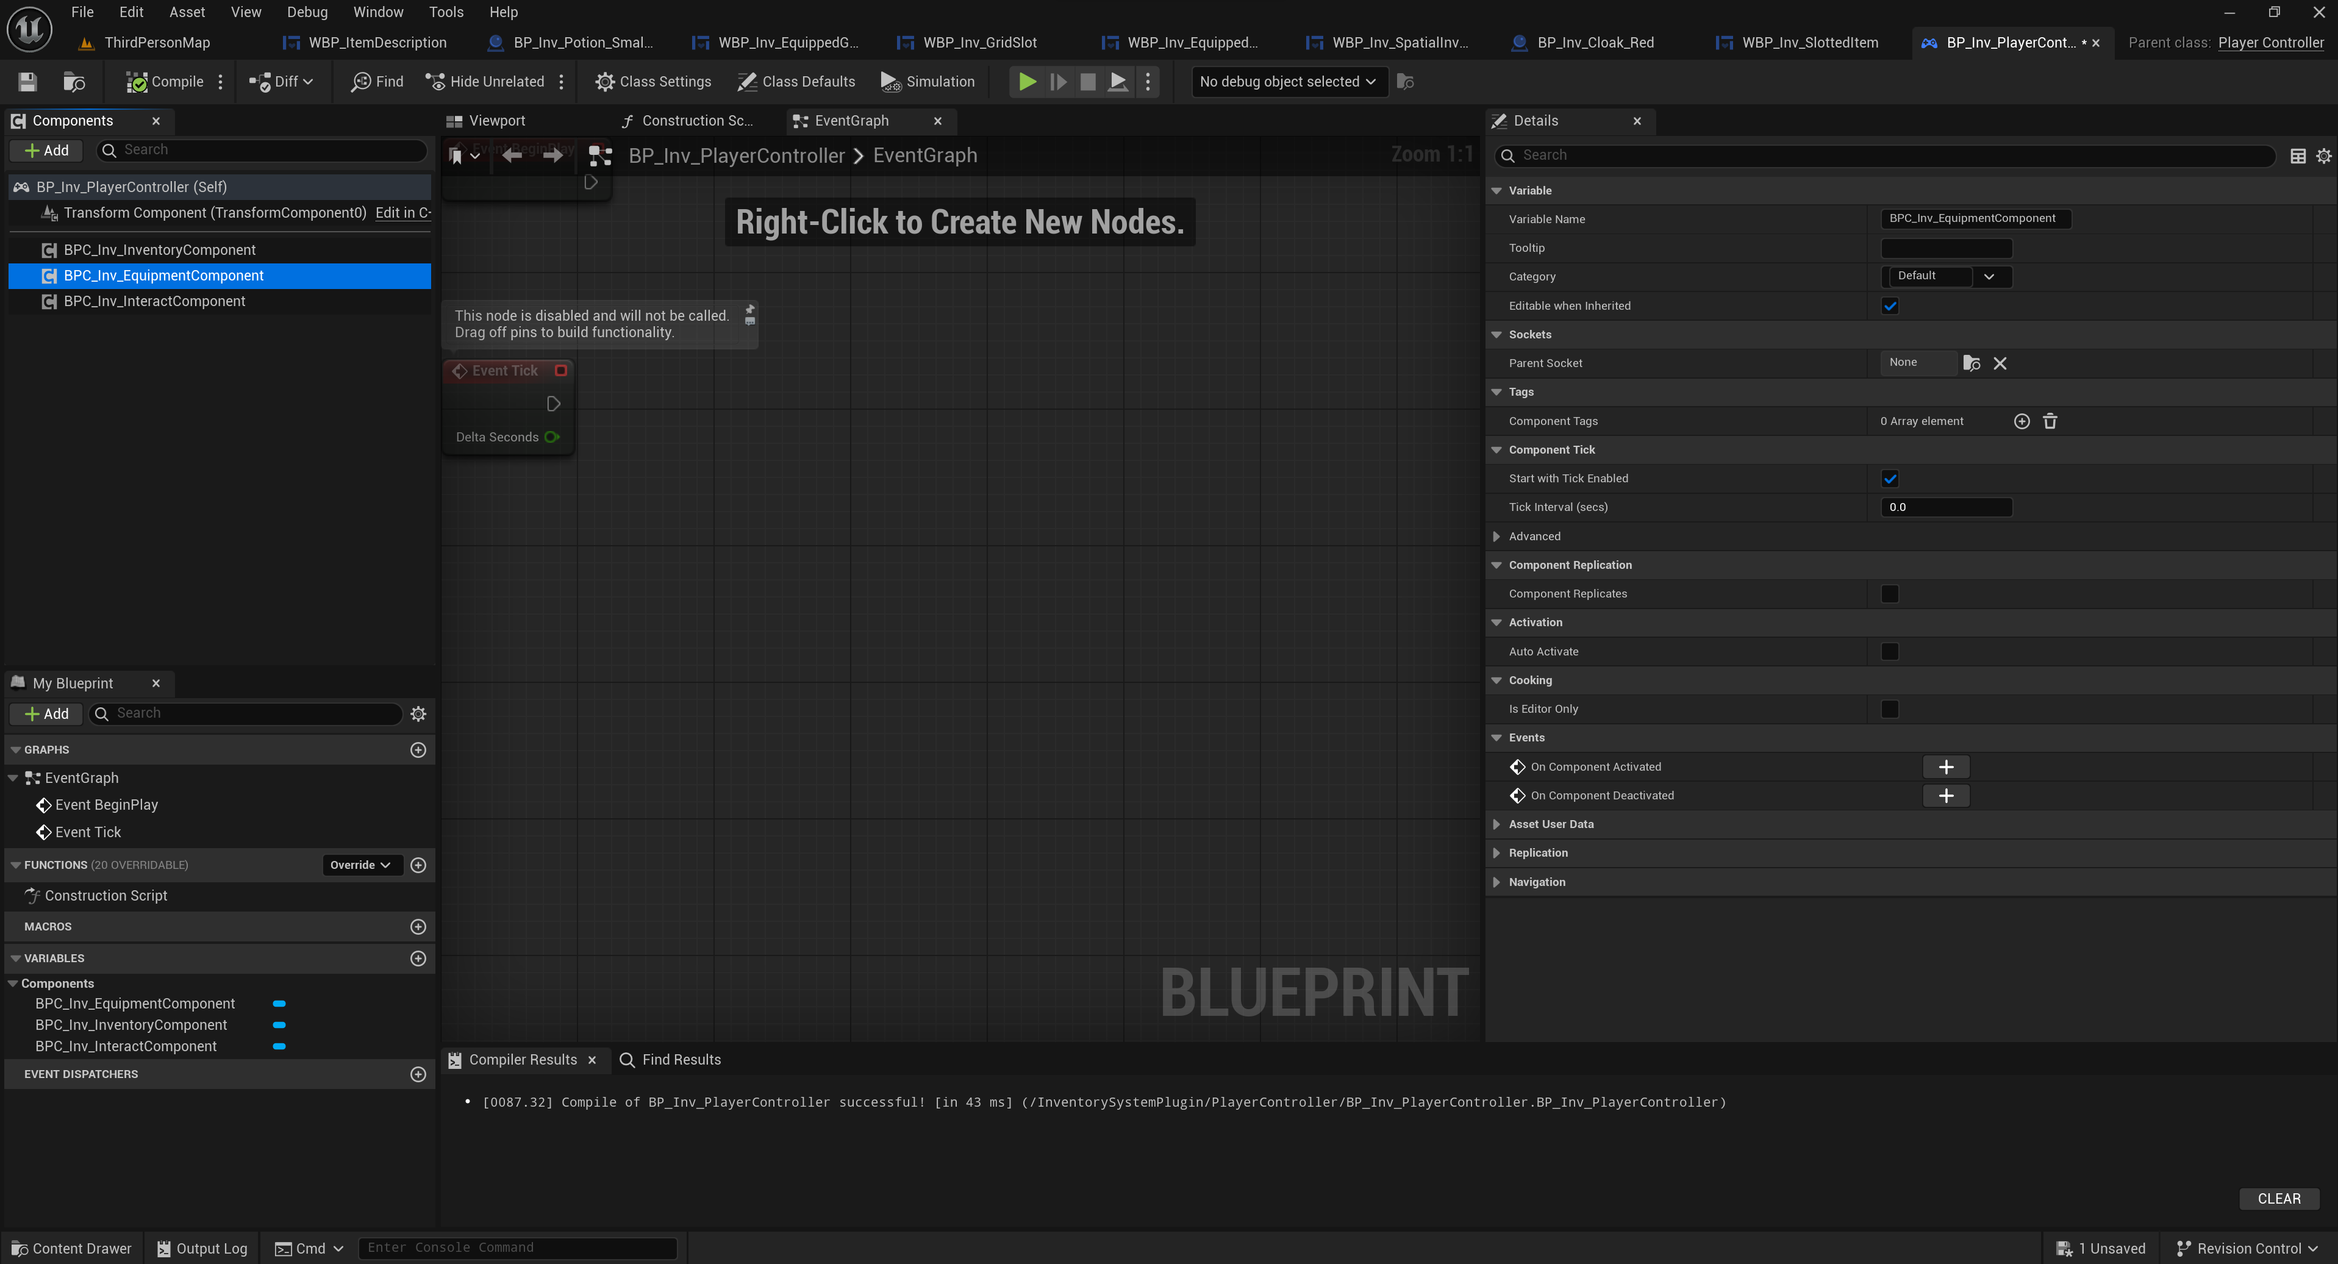Uncheck Start with Tick Enabled

[x=1890, y=478]
